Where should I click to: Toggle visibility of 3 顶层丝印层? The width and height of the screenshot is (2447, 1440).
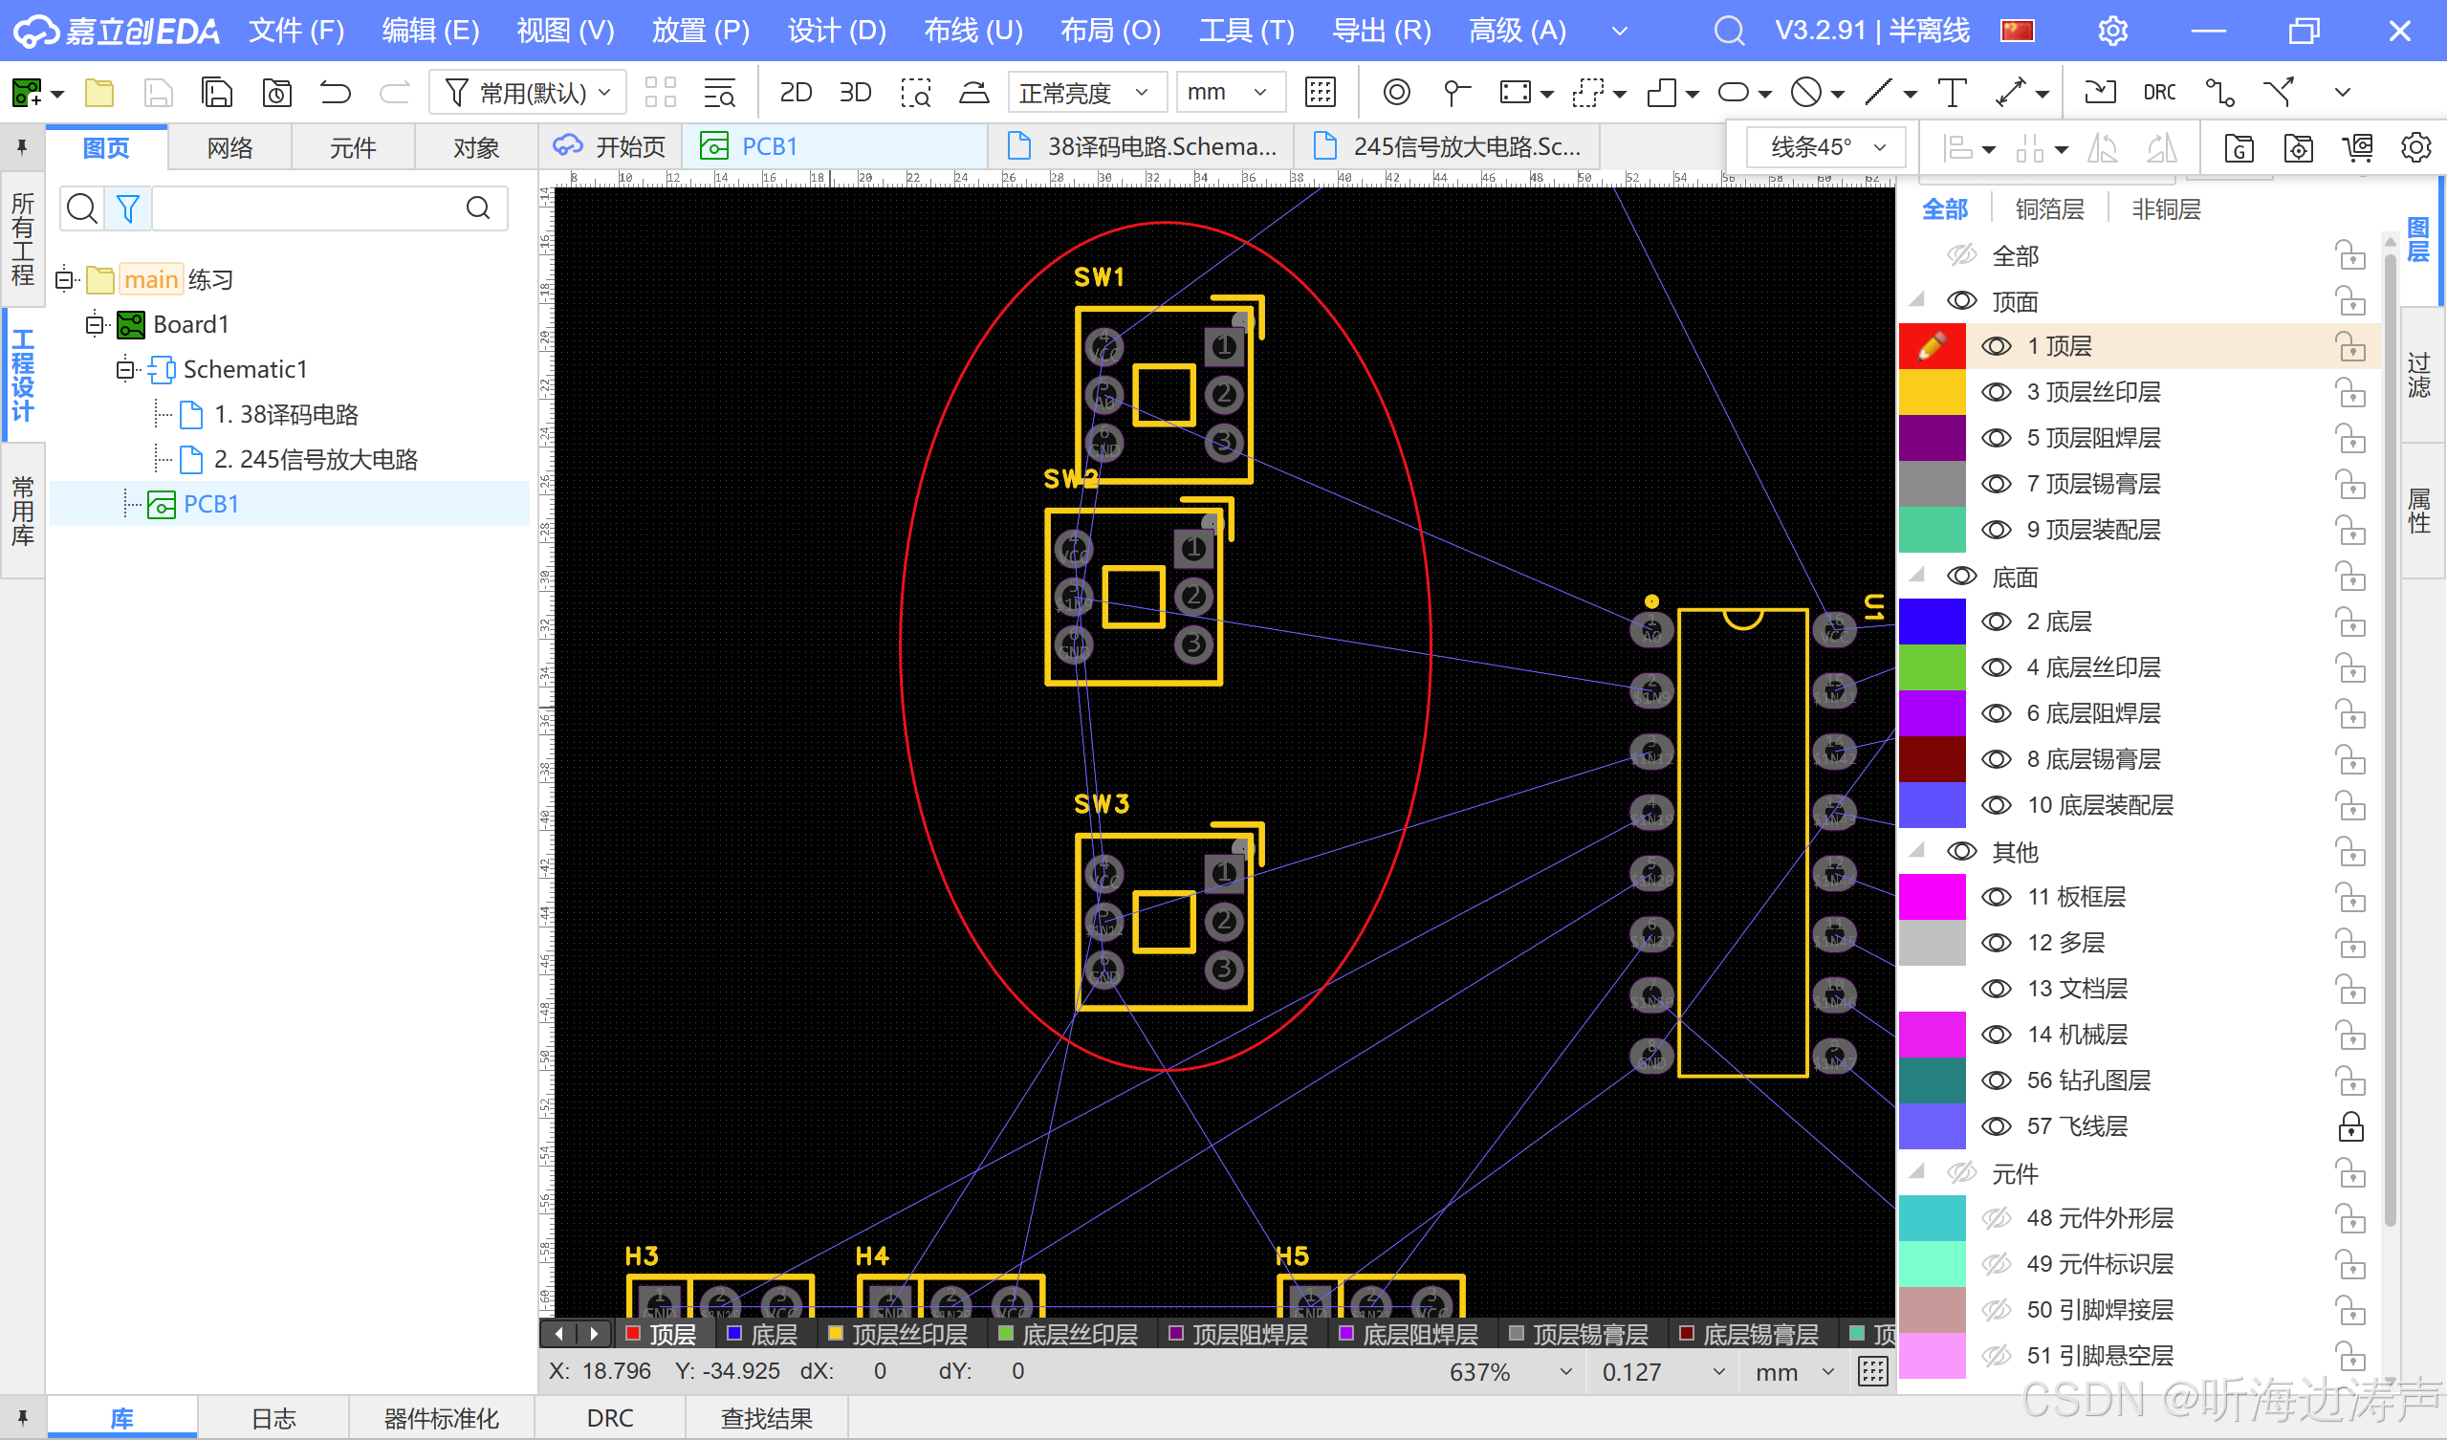1997,391
